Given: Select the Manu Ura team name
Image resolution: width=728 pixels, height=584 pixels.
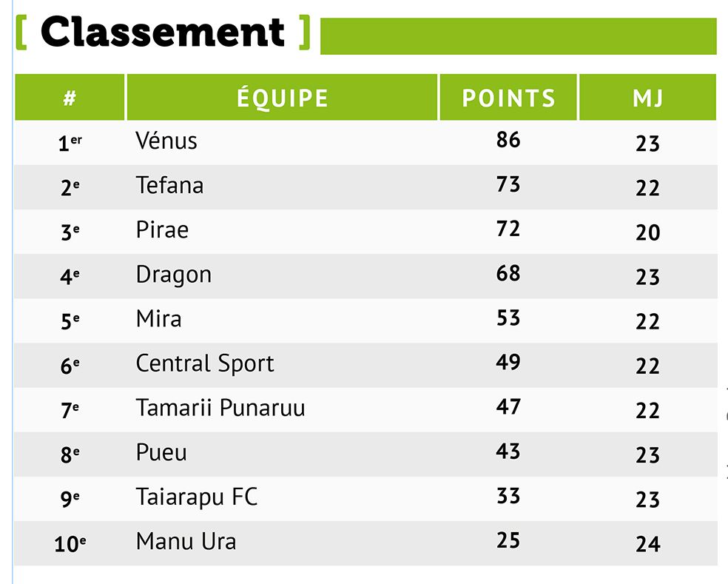Looking at the screenshot, I should [x=186, y=541].
